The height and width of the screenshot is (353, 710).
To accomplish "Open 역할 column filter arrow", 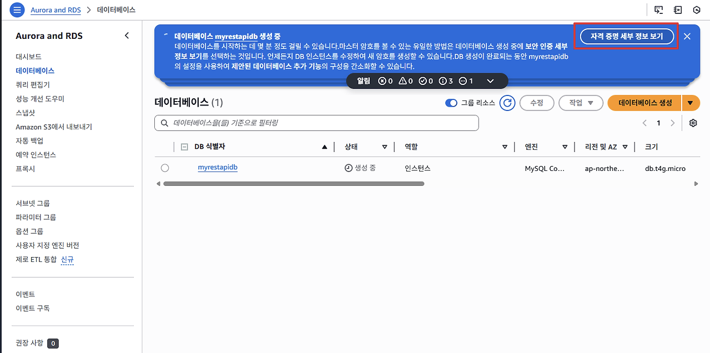I will 505,147.
